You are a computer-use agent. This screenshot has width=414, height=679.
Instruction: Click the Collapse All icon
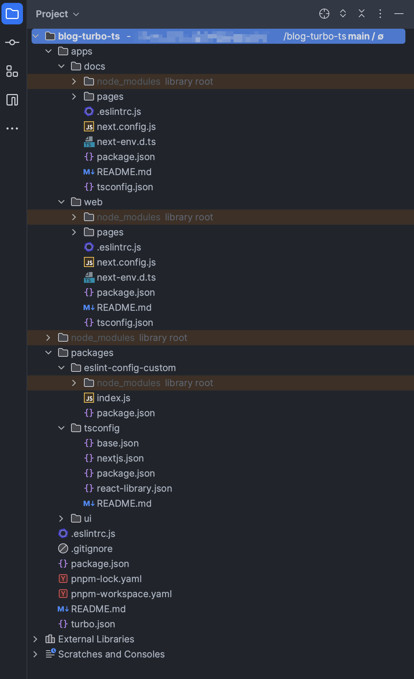(361, 14)
